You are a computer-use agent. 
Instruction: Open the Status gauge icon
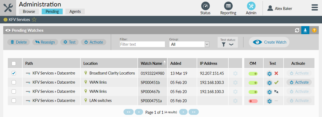point(205,6)
